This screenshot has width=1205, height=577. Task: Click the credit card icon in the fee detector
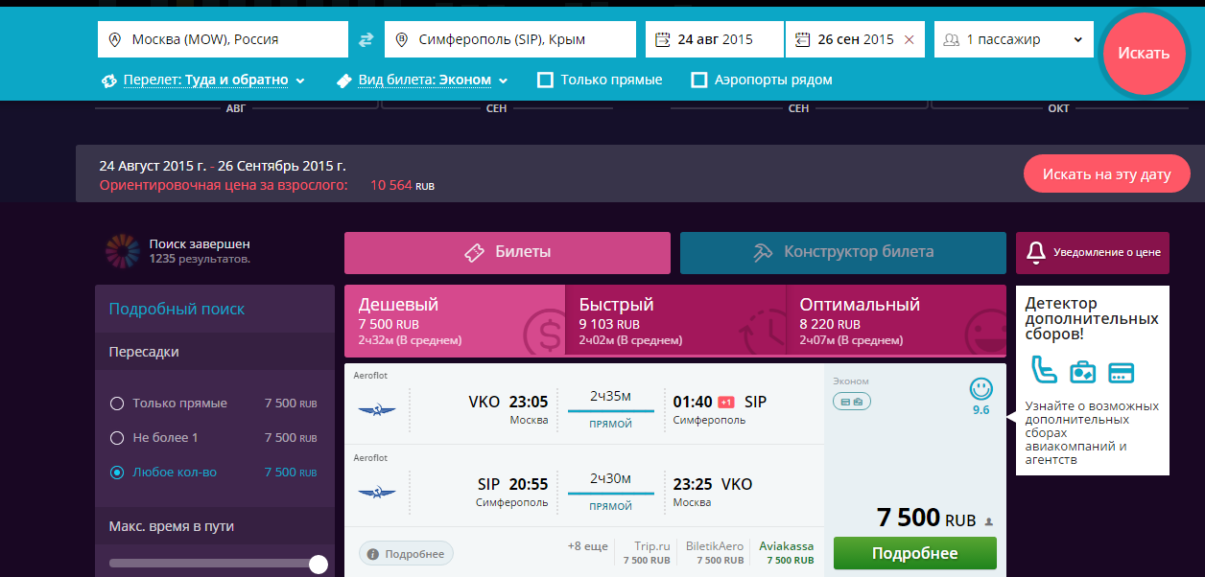point(1121,372)
